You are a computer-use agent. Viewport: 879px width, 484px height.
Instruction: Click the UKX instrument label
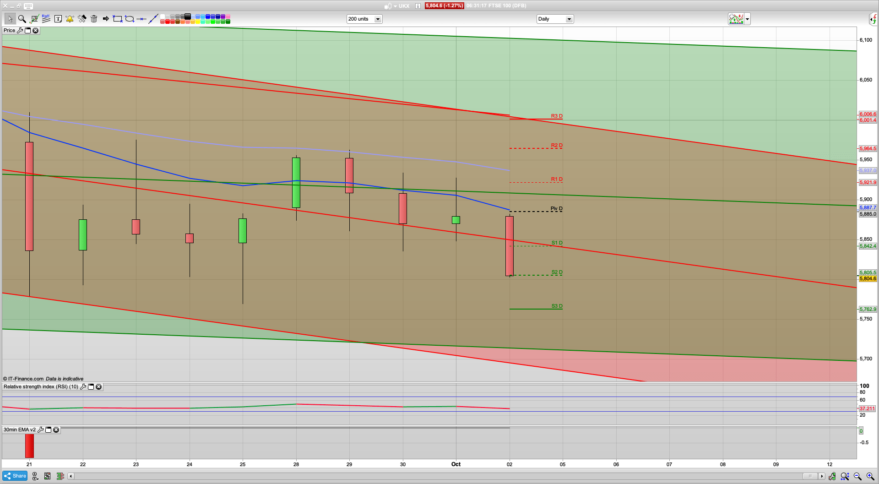click(404, 6)
